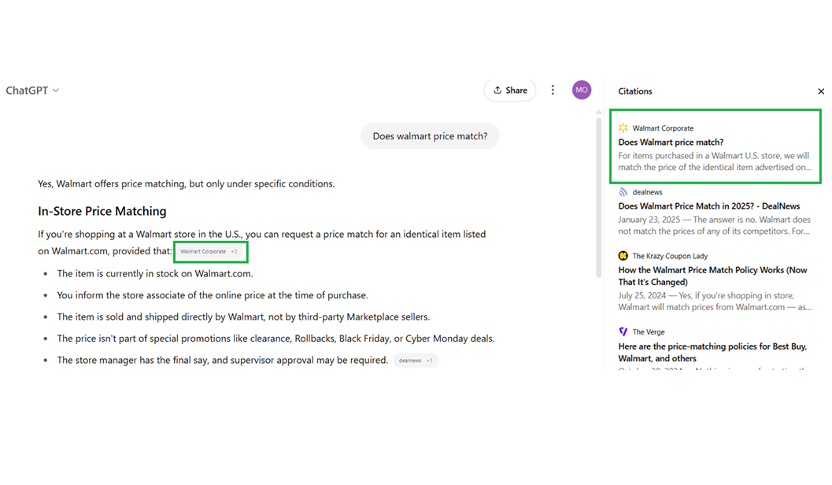Click The Krazy Coupon Lady favicon

click(x=623, y=256)
